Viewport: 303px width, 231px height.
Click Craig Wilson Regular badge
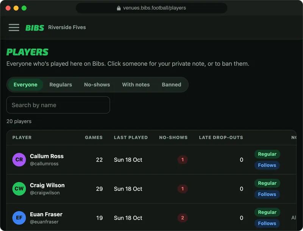pos(267,183)
